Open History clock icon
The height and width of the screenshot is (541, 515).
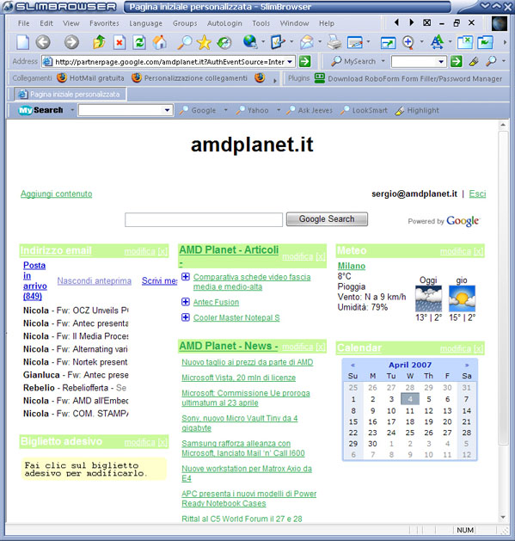(x=224, y=42)
